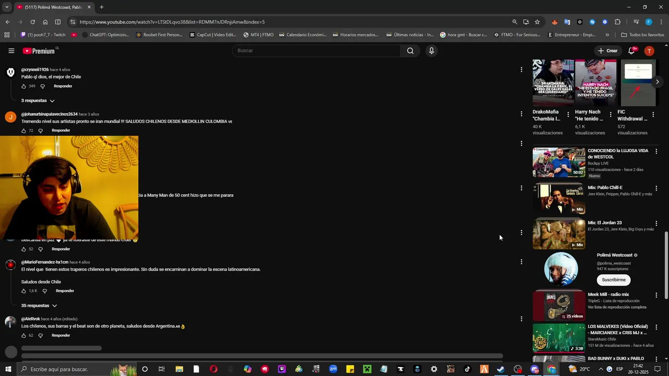This screenshot has height=376, width=669.
Task: Open options menu for @MarioFernandez-hx1cm comment
Action: [521, 262]
